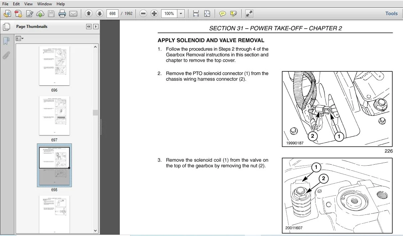Select the page 696 thumbnail

[54, 66]
